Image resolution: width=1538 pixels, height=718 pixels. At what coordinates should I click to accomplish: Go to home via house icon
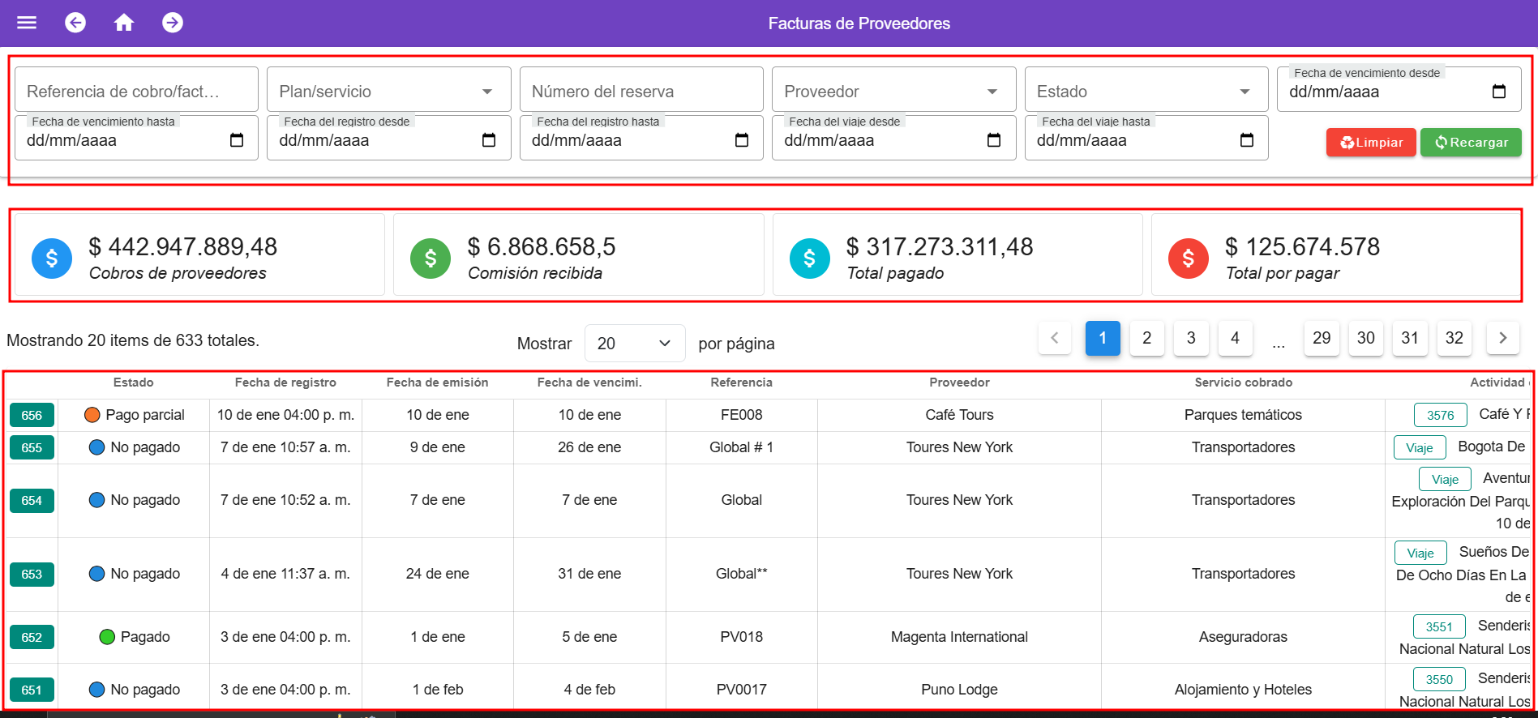point(124,23)
